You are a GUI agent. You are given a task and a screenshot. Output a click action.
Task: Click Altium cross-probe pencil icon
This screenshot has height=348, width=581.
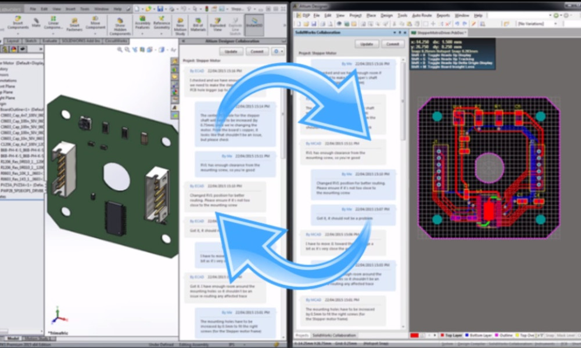pos(474,24)
